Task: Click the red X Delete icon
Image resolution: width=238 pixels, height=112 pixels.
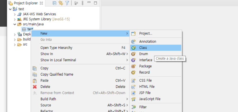Action: click(x=35, y=87)
